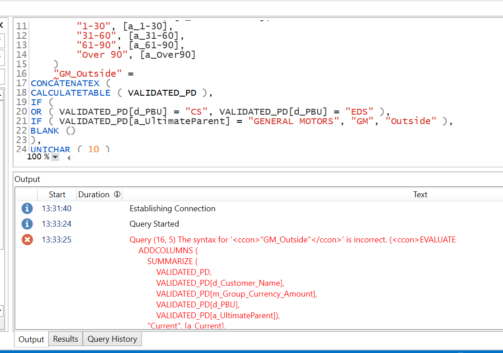
Task: Click 'VALIDATED_PD[a_UltimateParent]),' in error output
Action: [x=218, y=316]
